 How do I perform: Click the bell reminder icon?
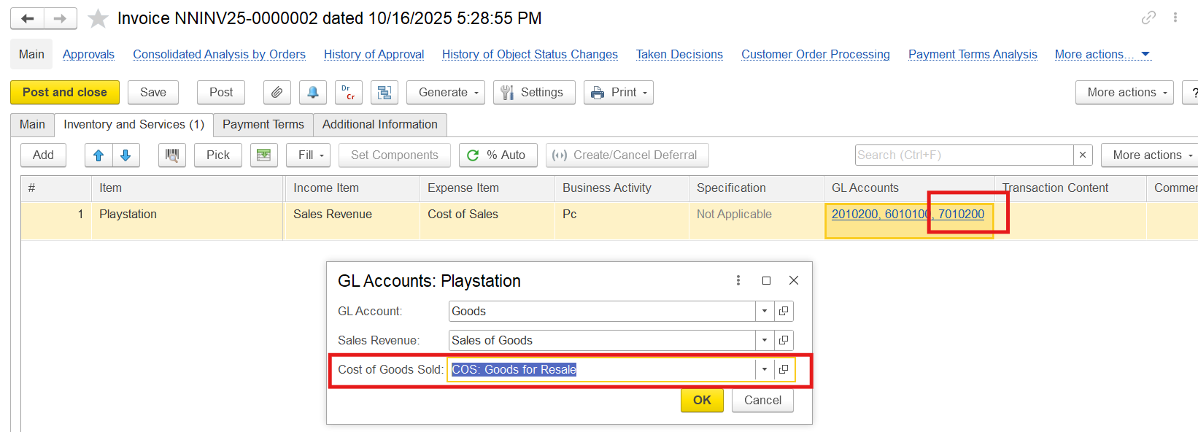[312, 93]
